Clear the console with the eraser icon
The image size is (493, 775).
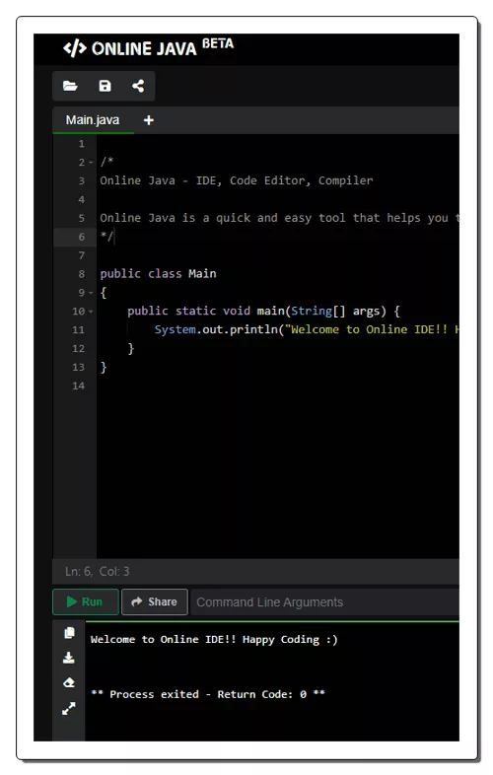(x=69, y=682)
